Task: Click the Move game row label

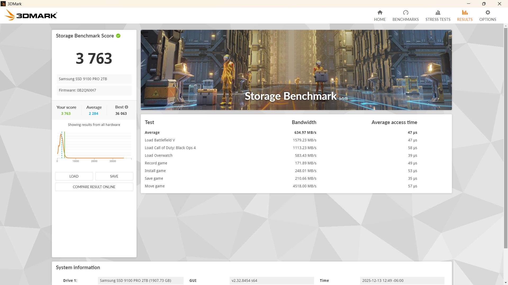Action: [x=155, y=186]
